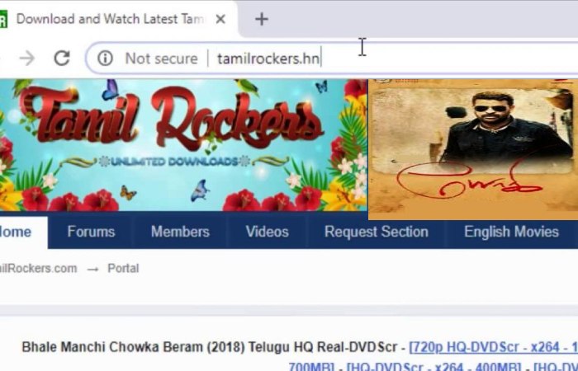This screenshot has width=578, height=371.
Task: Open the site info icon next to Not secure
Action: tap(105, 59)
